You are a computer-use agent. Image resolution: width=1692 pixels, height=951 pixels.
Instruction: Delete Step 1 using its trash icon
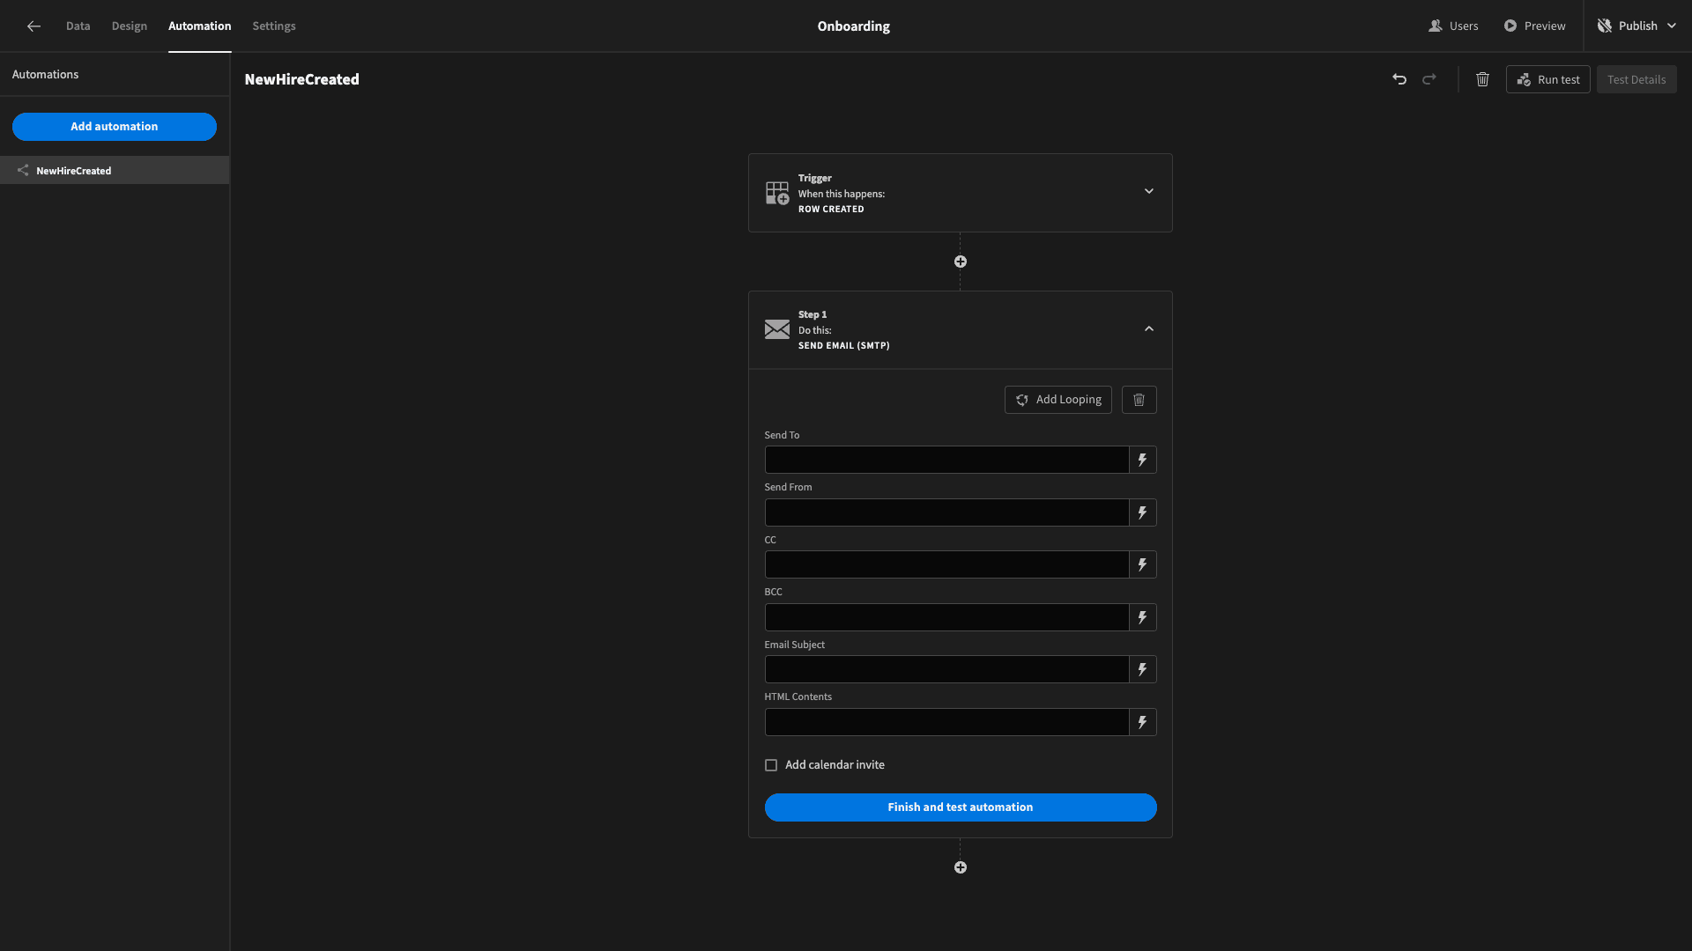tap(1139, 400)
